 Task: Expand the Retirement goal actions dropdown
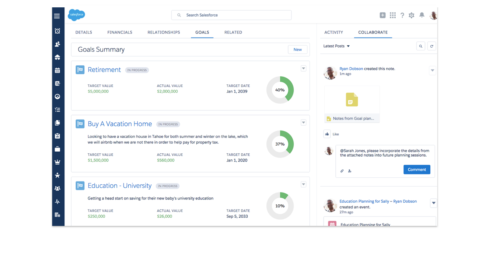tap(303, 69)
